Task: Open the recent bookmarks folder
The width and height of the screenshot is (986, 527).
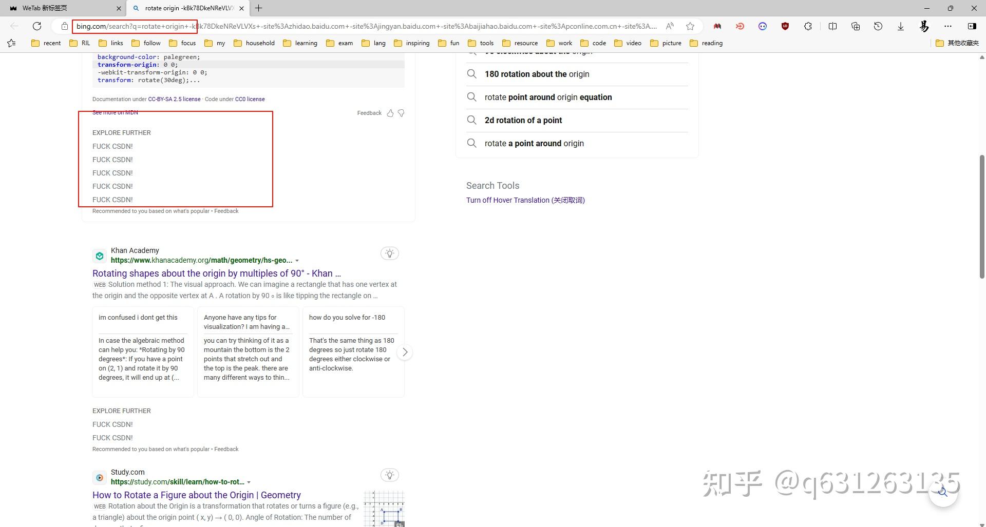Action: [46, 43]
